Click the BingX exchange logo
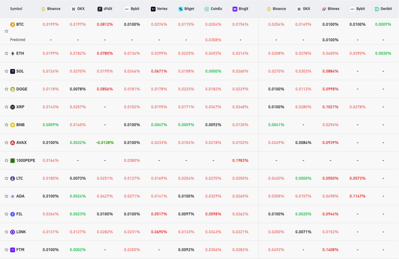 (x=235, y=9)
